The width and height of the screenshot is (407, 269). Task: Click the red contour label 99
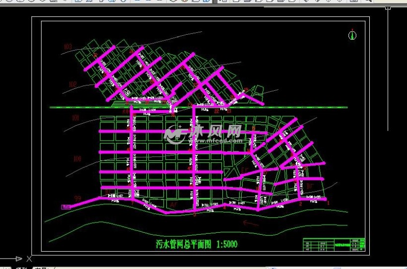coord(77,199)
